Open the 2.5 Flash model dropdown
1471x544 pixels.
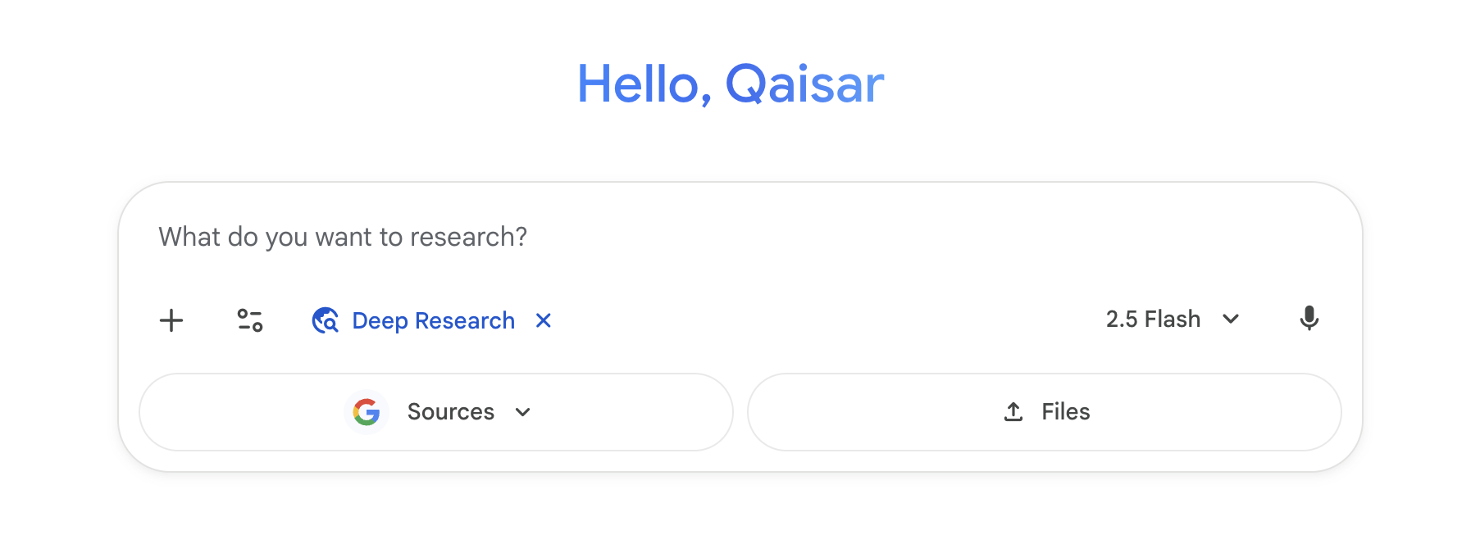click(1172, 320)
